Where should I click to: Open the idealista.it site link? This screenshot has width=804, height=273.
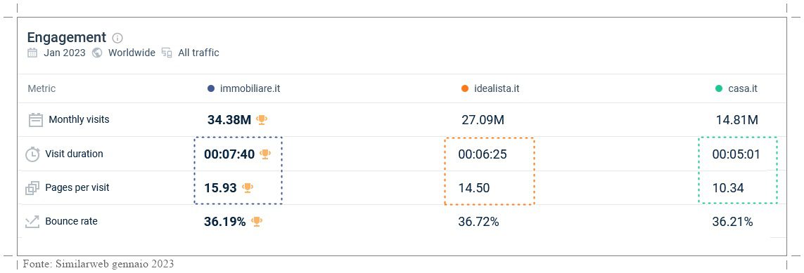497,88
